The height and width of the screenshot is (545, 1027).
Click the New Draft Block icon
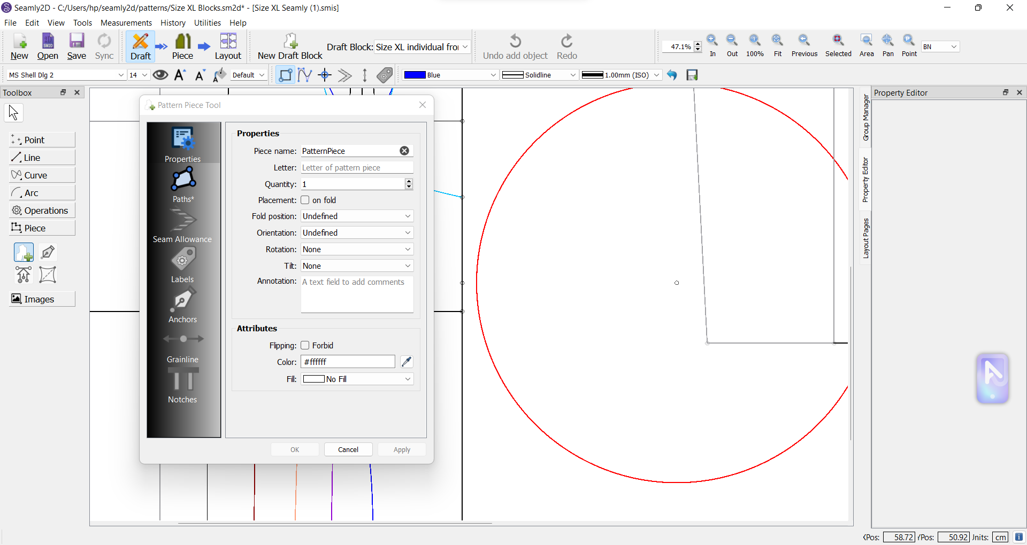(289, 42)
